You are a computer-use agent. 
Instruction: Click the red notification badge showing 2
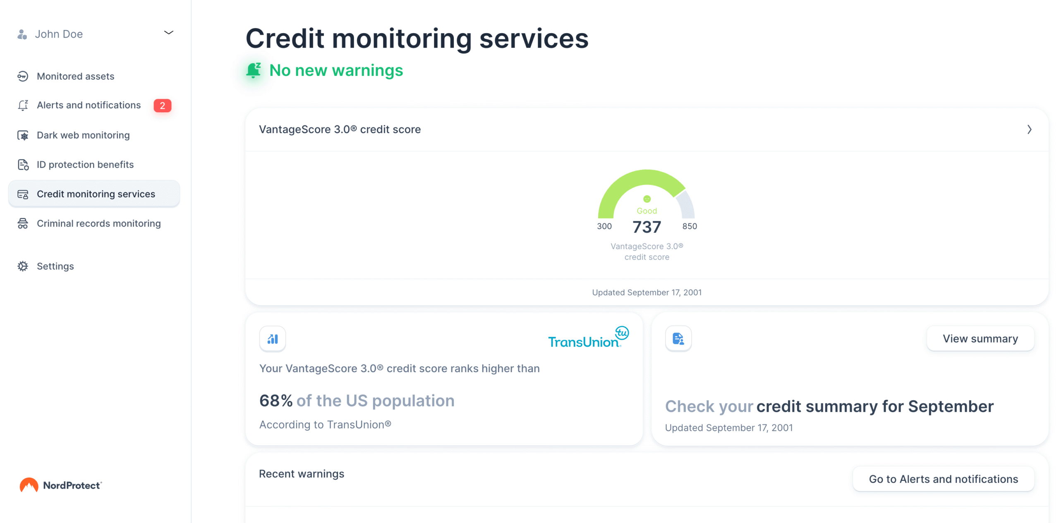pos(162,106)
